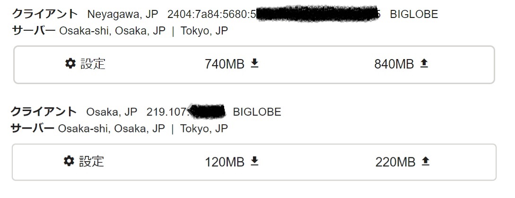Viewport: 515px width, 198px height.
Task: Click the Neyagawa, JP client location
Action: [x=122, y=15]
